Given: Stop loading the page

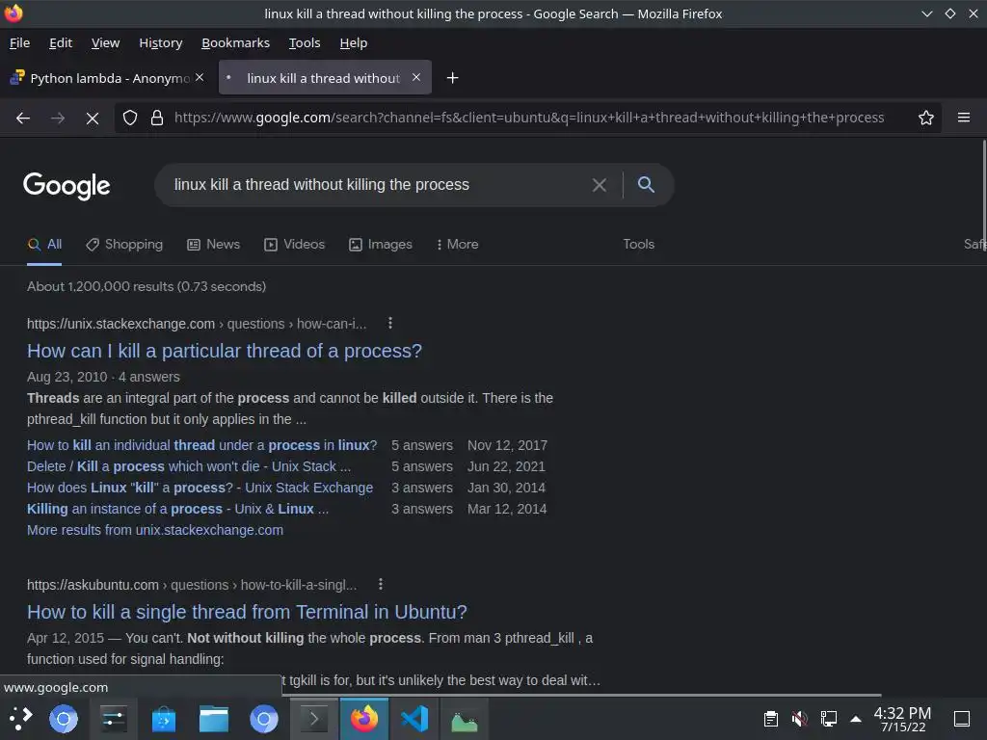Looking at the screenshot, I should [x=93, y=118].
